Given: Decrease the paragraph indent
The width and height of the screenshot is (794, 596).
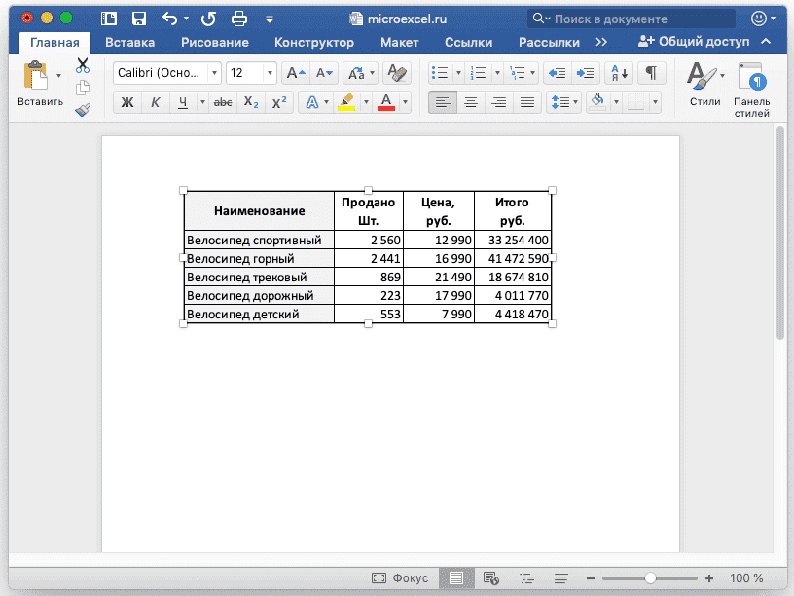Looking at the screenshot, I should (x=557, y=73).
